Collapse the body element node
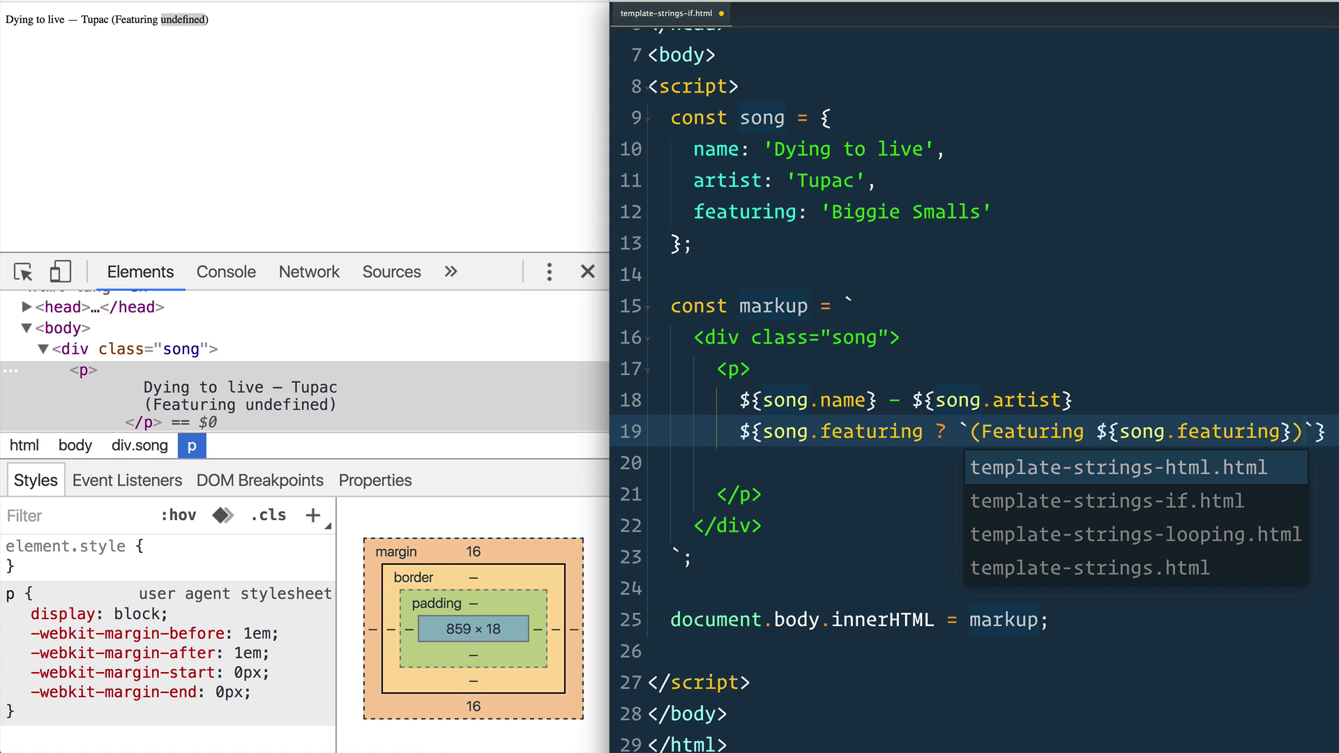1339x753 pixels. tap(27, 328)
